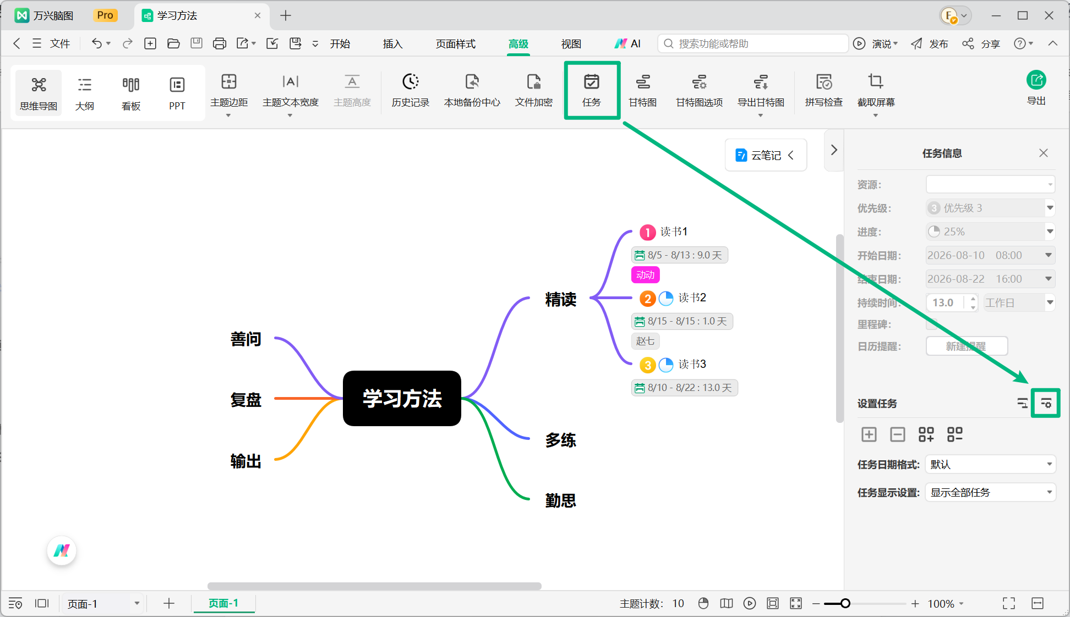Click file encryption (文件加密) tool
This screenshot has height=617, width=1070.
tap(534, 90)
